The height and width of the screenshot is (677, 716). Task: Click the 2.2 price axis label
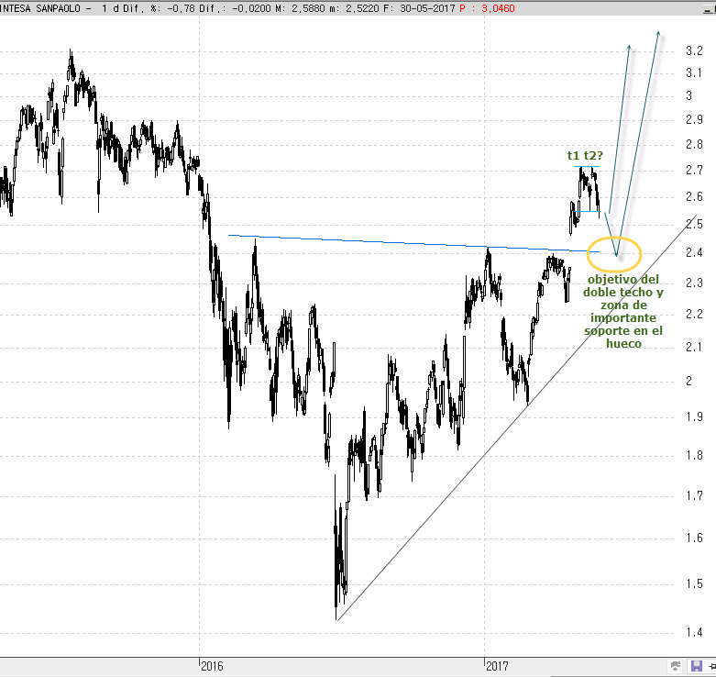(694, 314)
